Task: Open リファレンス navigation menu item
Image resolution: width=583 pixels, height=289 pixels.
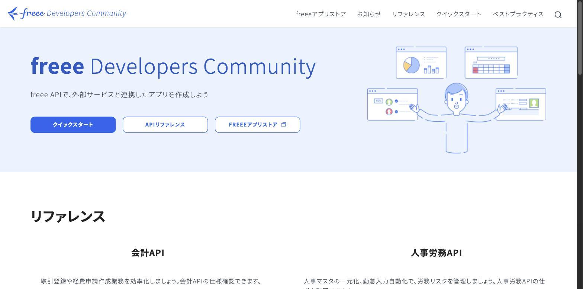Action: click(x=408, y=14)
